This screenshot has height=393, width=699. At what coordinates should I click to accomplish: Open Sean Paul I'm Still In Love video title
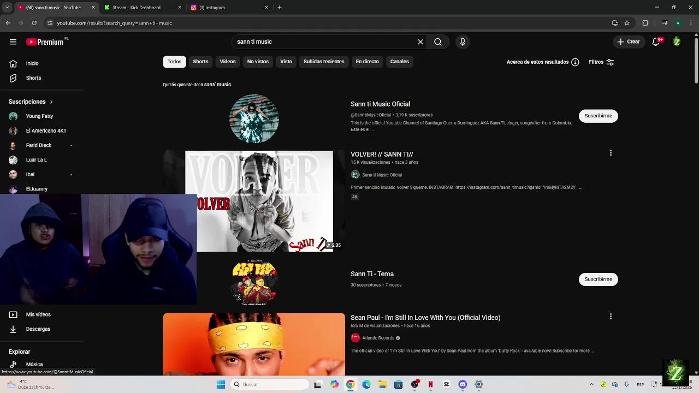pos(425,318)
